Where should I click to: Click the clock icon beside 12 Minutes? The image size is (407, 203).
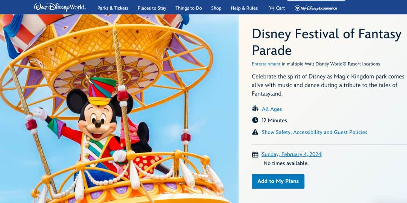pos(255,120)
